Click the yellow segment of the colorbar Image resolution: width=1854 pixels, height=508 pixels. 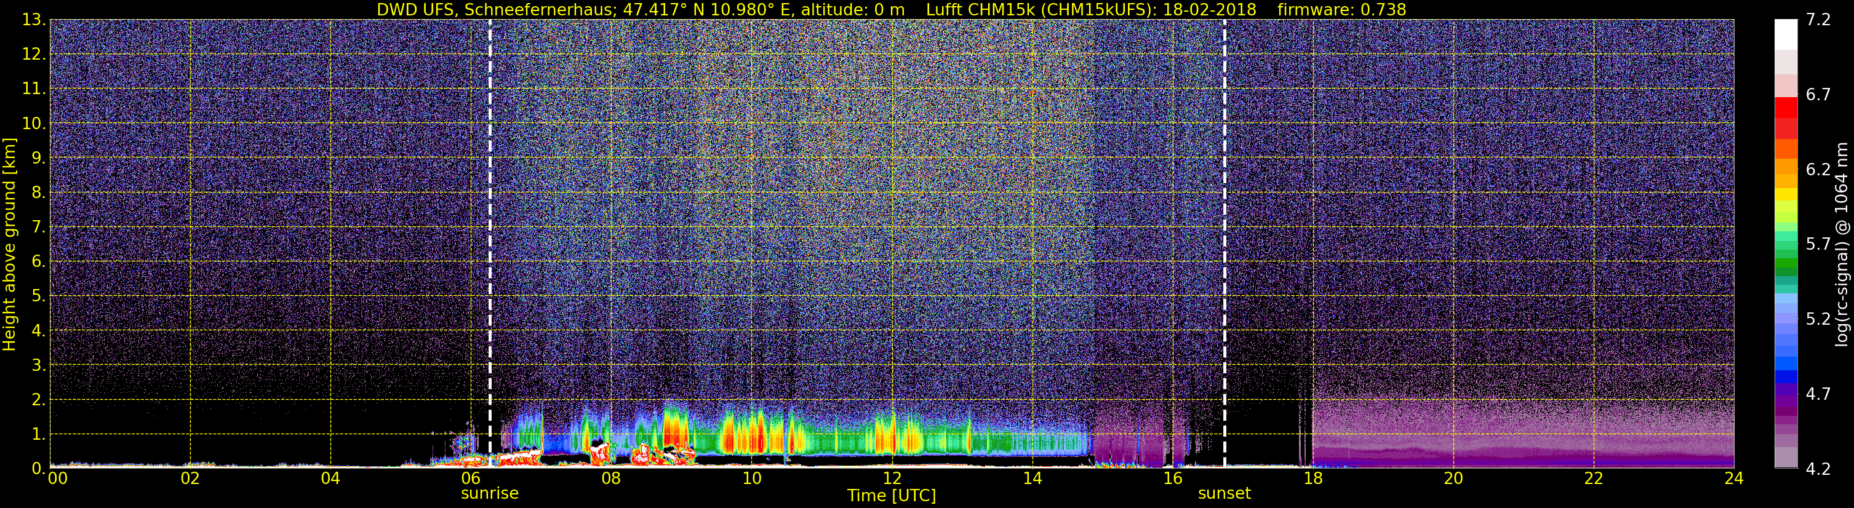point(1786,194)
